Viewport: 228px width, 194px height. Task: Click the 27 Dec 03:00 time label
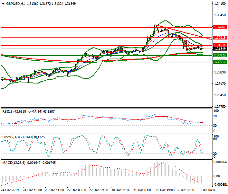[x=76, y=190]
